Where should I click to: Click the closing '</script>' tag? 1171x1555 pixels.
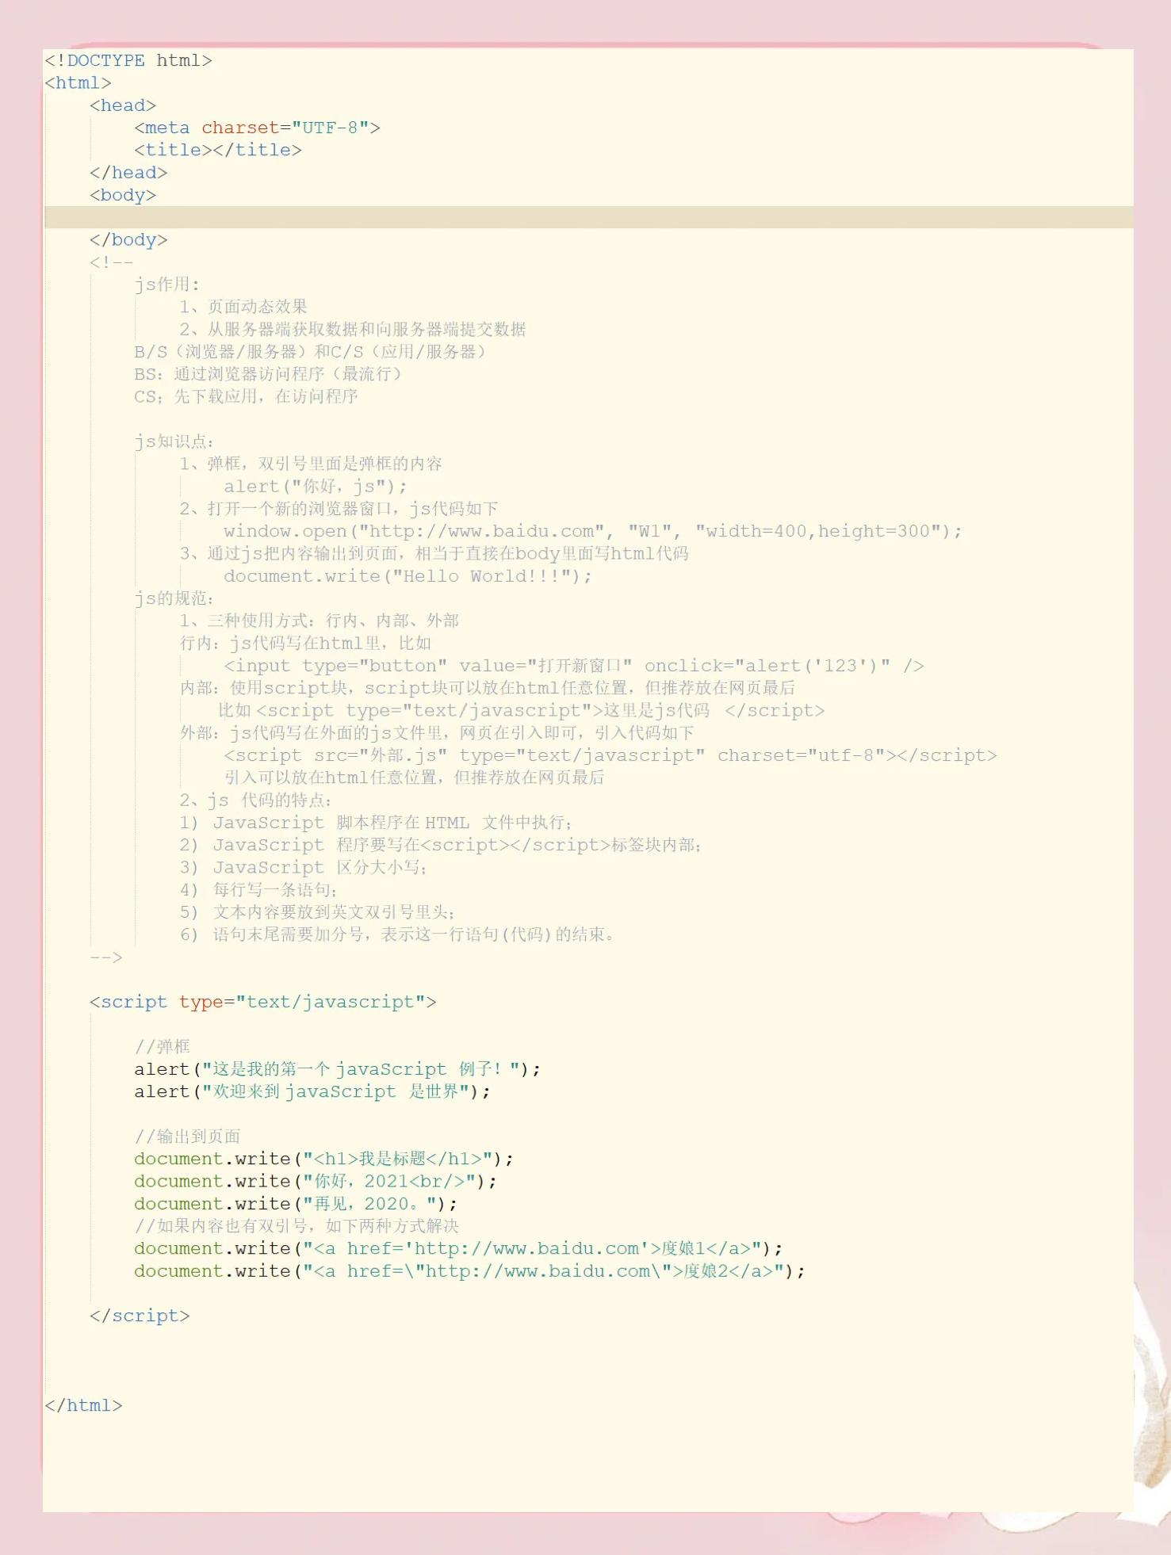(140, 1316)
